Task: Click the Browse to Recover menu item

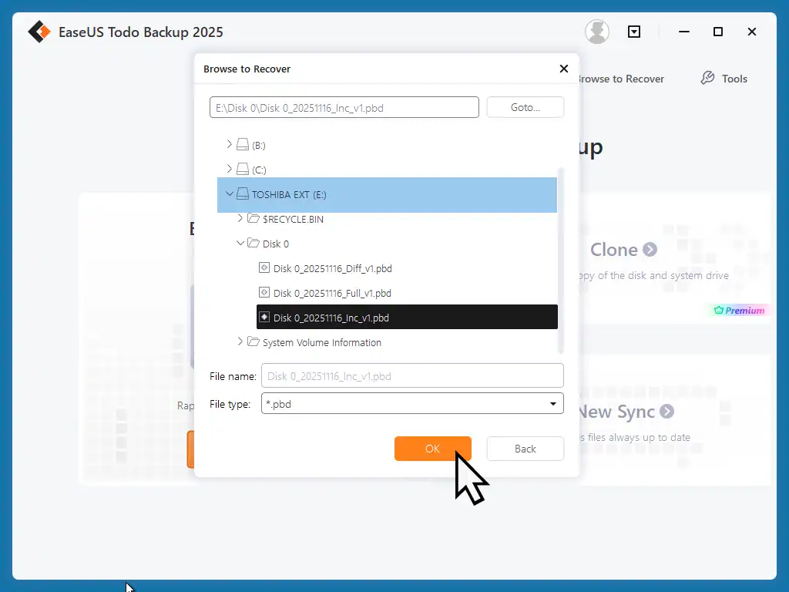Action: coord(620,78)
